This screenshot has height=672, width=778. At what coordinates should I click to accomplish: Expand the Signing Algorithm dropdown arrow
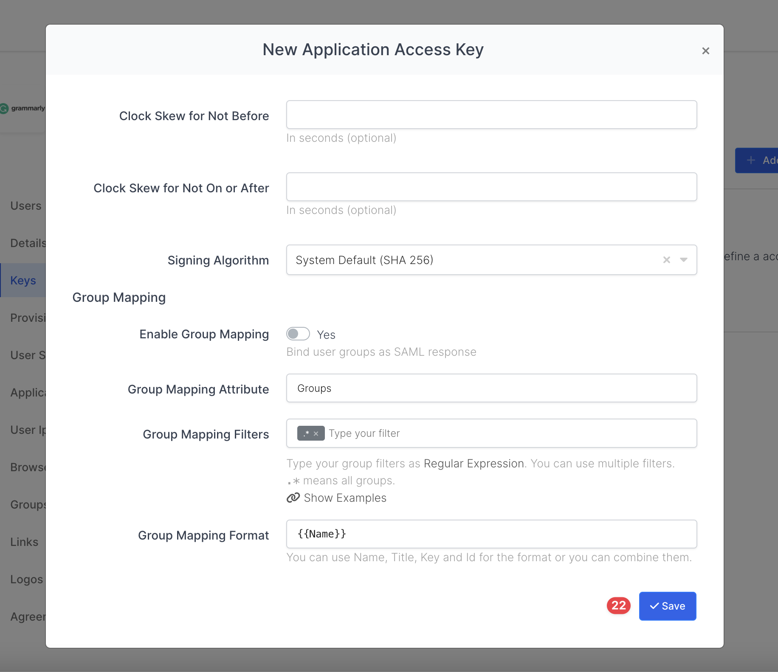click(683, 260)
